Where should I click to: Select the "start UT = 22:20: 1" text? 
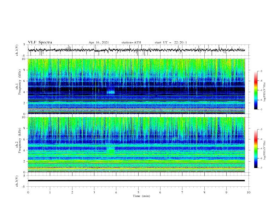tap(171, 42)
